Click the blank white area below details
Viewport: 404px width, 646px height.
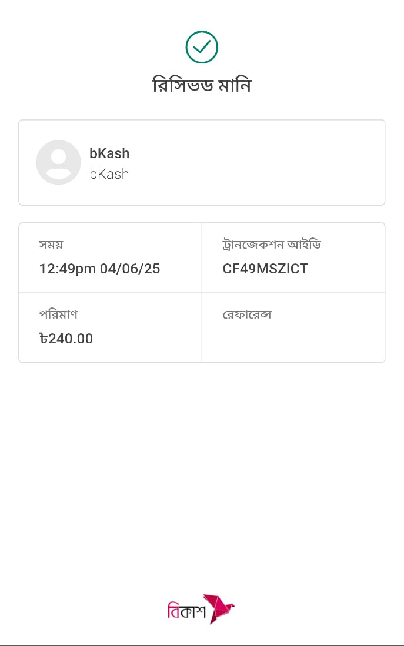[x=202, y=474]
